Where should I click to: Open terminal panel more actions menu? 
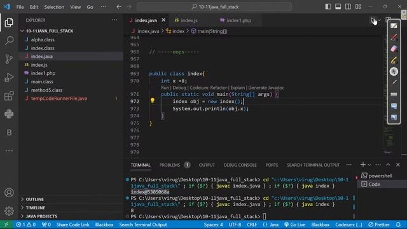coord(378,165)
